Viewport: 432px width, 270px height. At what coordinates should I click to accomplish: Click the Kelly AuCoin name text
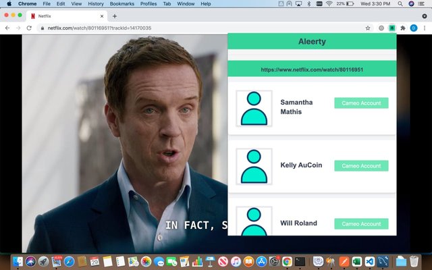(301, 165)
